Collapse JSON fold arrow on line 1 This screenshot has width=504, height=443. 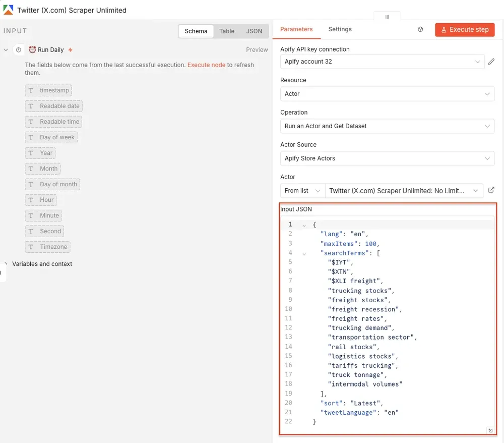click(304, 226)
